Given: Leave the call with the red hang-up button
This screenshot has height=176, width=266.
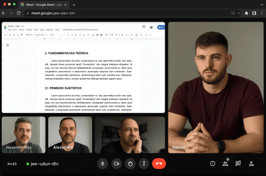Looking at the screenshot, I should [159, 164].
